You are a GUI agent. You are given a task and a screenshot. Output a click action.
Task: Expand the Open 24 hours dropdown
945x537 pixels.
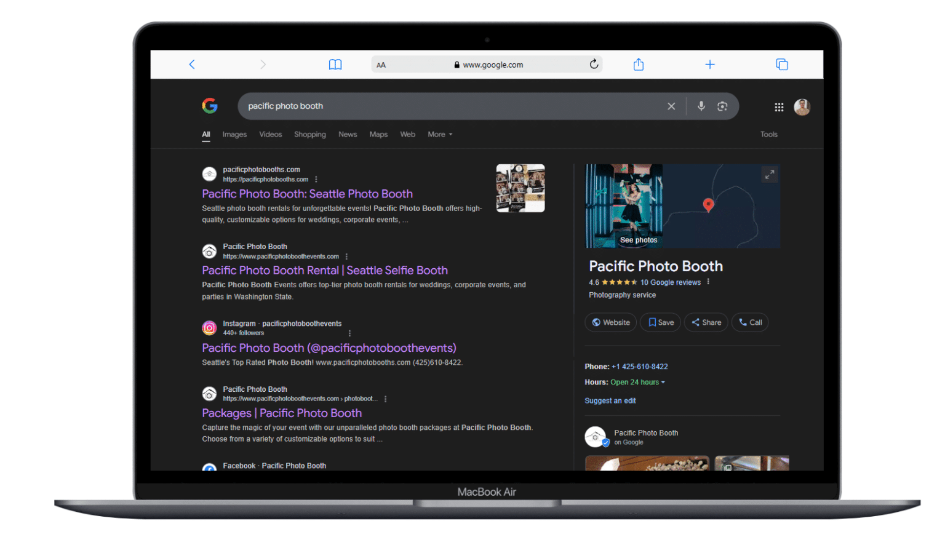click(637, 382)
